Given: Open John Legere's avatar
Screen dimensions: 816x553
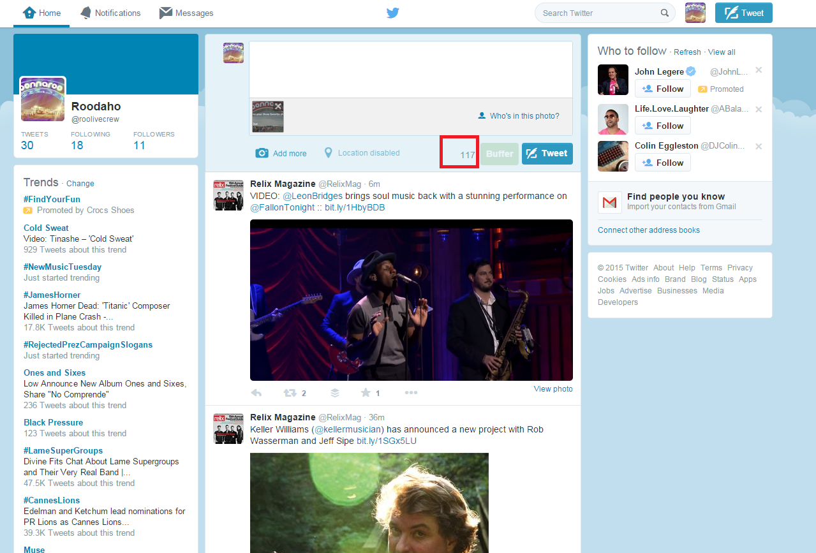Looking at the screenshot, I should tap(613, 80).
